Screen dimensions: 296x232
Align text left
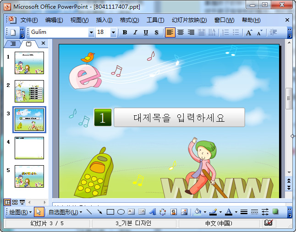[170, 32]
